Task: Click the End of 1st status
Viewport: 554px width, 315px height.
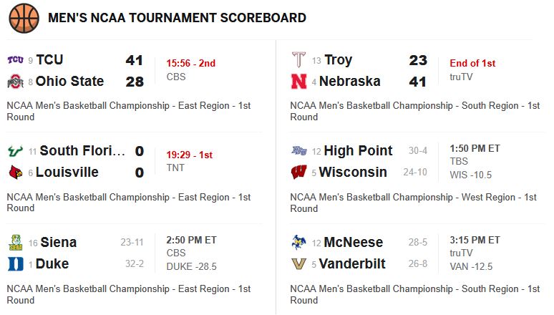Action: tap(472, 63)
